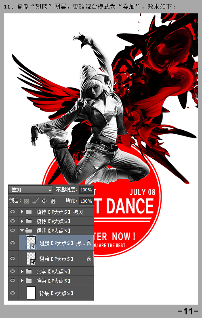202x318 pixels.
Task: Click the white 背景 layer thumbnail
Action: pyautogui.click(x=31, y=293)
